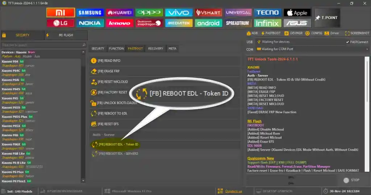Select the Vivo brand logo
This screenshot has width=371, height=195.
point(179,13)
